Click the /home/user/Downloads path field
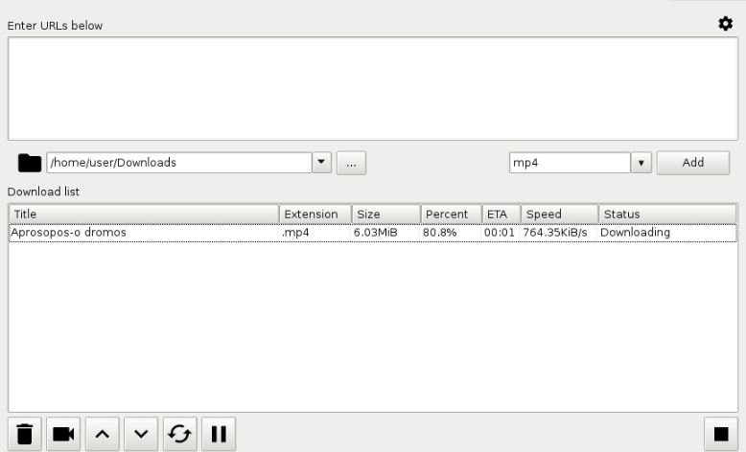The width and height of the screenshot is (746, 452). tap(179, 163)
